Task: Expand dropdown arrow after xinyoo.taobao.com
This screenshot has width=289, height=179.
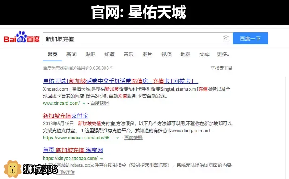Action: [102, 159]
